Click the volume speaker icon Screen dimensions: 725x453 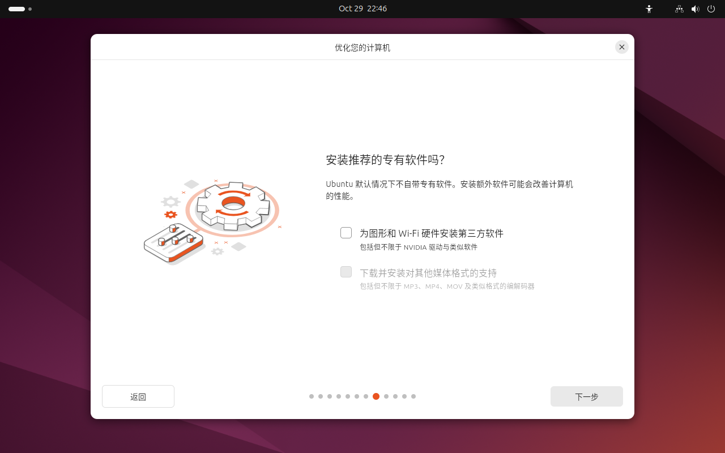695,9
